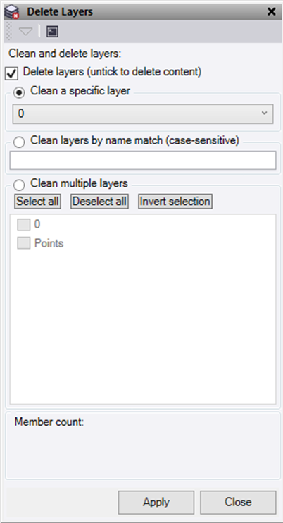The width and height of the screenshot is (283, 523).
Task: Open the specific layer combo box showing 0
Action: (x=143, y=113)
